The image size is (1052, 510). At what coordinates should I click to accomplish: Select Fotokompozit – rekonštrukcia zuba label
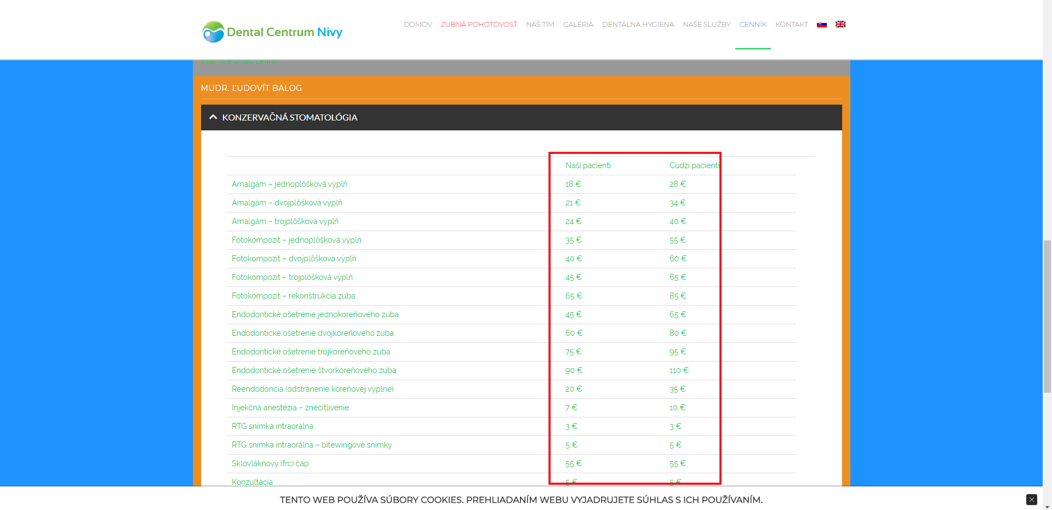point(293,296)
